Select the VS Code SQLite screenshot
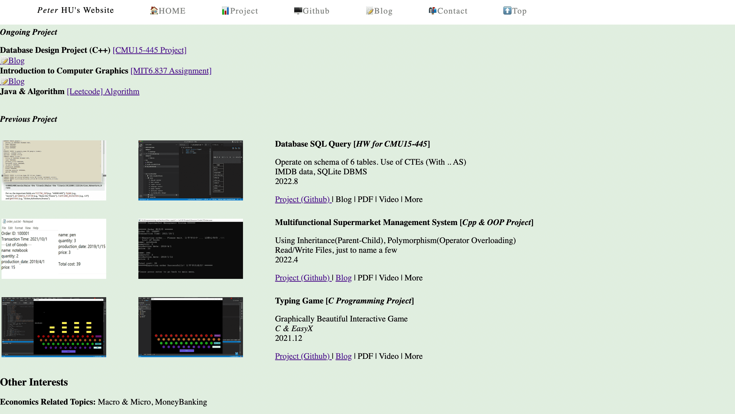 (190, 170)
